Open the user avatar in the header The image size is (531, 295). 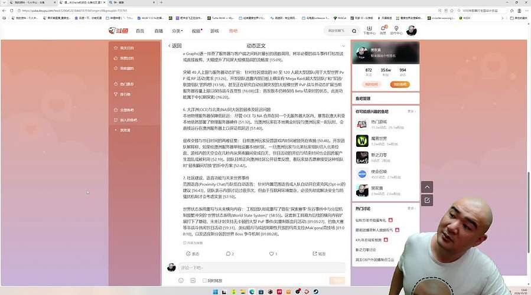[x=412, y=31]
